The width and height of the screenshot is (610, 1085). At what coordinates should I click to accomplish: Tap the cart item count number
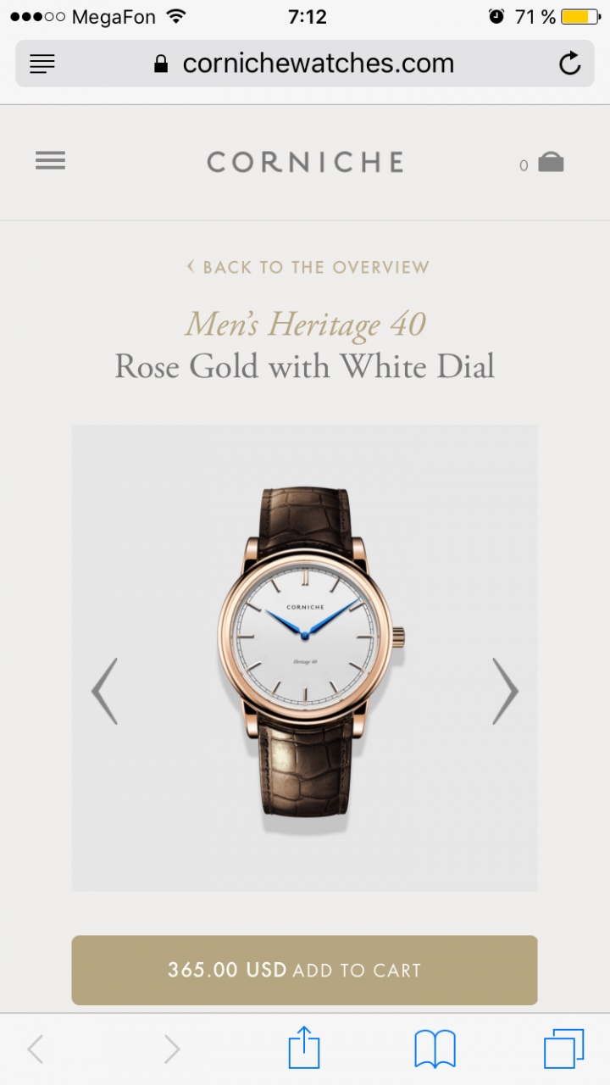524,165
